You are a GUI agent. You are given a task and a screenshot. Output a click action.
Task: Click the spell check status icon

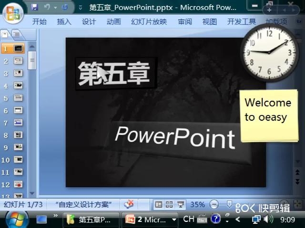pos(129,204)
